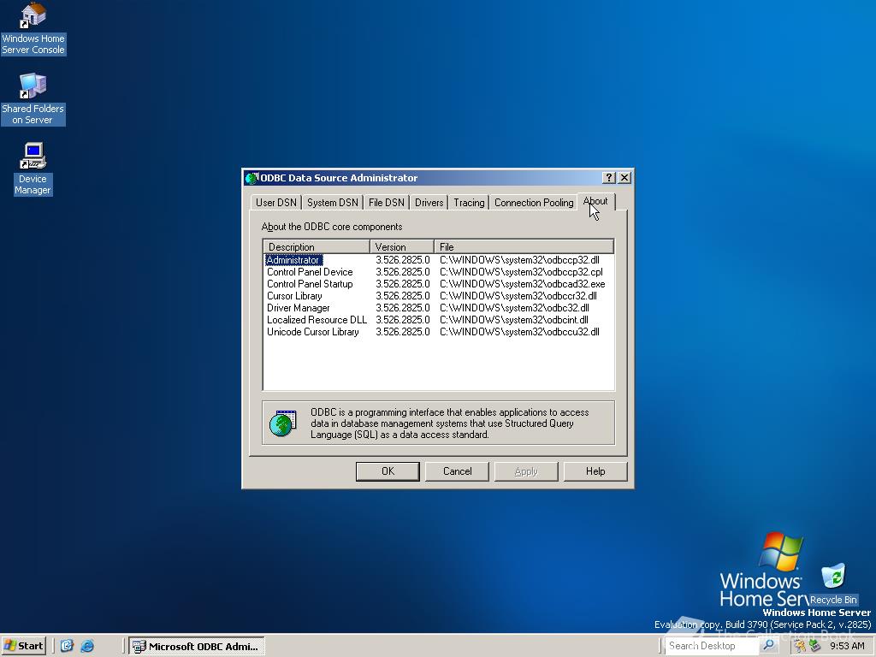Image resolution: width=876 pixels, height=657 pixels.
Task: Select the Control Panel Startup row
Action: 439,284
